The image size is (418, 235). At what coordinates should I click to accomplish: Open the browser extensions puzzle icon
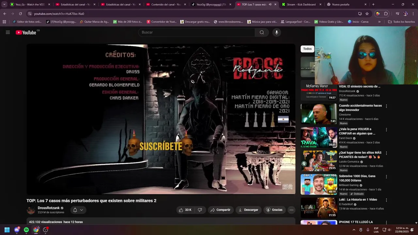[x=386, y=14]
